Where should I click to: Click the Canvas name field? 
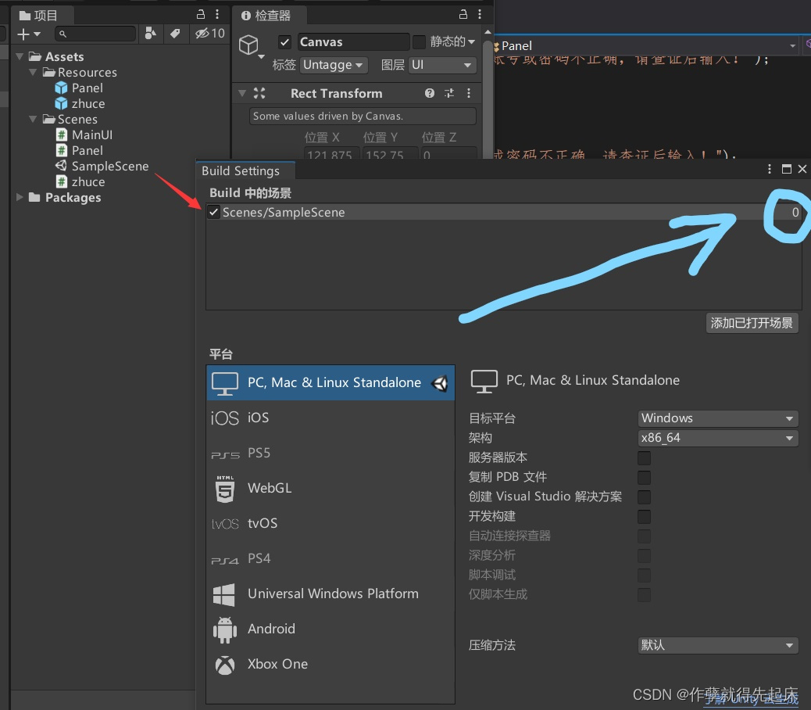coord(354,42)
